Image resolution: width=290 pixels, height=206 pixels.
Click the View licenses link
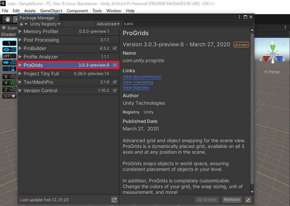[136, 87]
